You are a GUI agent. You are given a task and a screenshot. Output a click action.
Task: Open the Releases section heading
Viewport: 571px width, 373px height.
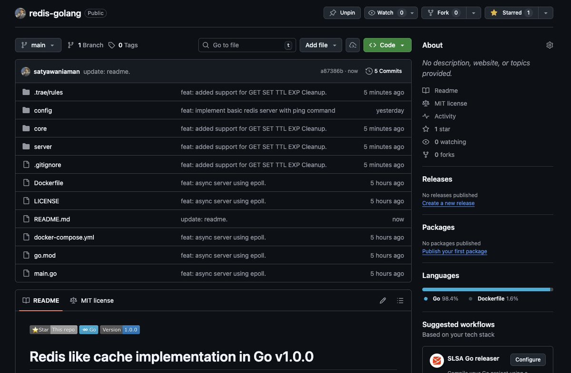437,179
